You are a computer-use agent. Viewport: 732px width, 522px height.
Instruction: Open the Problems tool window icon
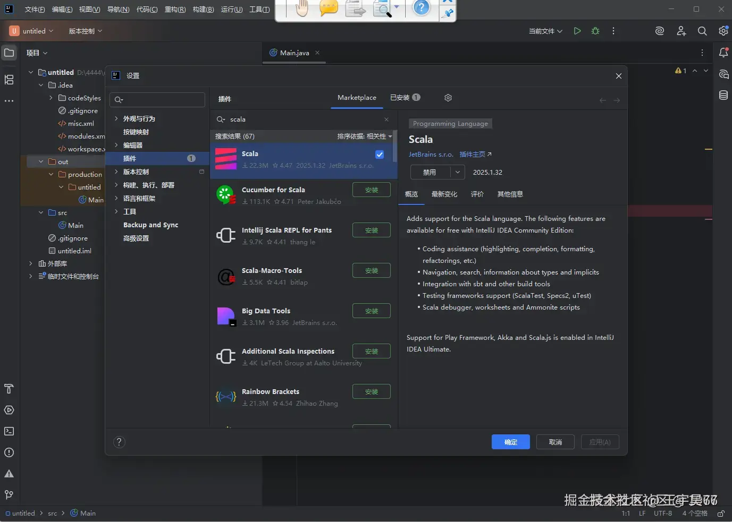(9, 452)
